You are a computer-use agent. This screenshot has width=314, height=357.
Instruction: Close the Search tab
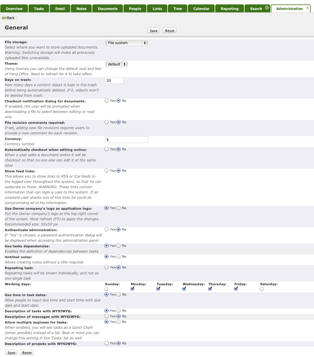[267, 8]
